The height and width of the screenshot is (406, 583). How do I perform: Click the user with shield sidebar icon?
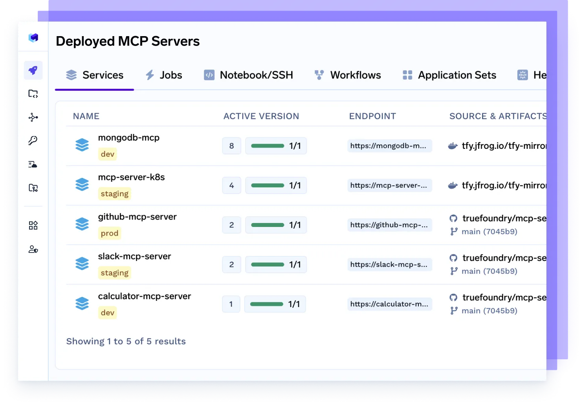(x=33, y=249)
